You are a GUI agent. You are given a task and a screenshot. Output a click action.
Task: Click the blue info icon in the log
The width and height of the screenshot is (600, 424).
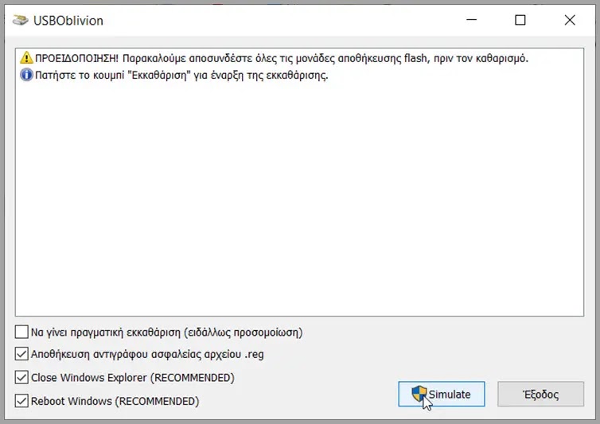click(26, 75)
